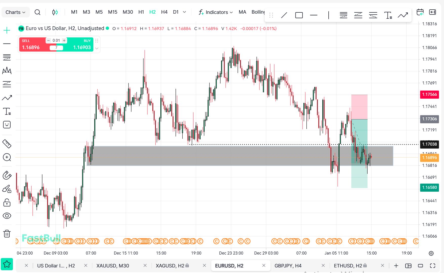Select the rectangle drawing tool
The image size is (444, 273).
(299, 15)
